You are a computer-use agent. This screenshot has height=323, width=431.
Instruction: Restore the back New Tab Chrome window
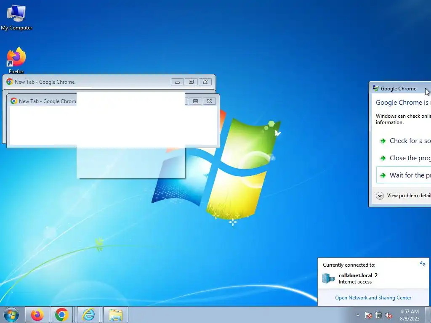192,82
